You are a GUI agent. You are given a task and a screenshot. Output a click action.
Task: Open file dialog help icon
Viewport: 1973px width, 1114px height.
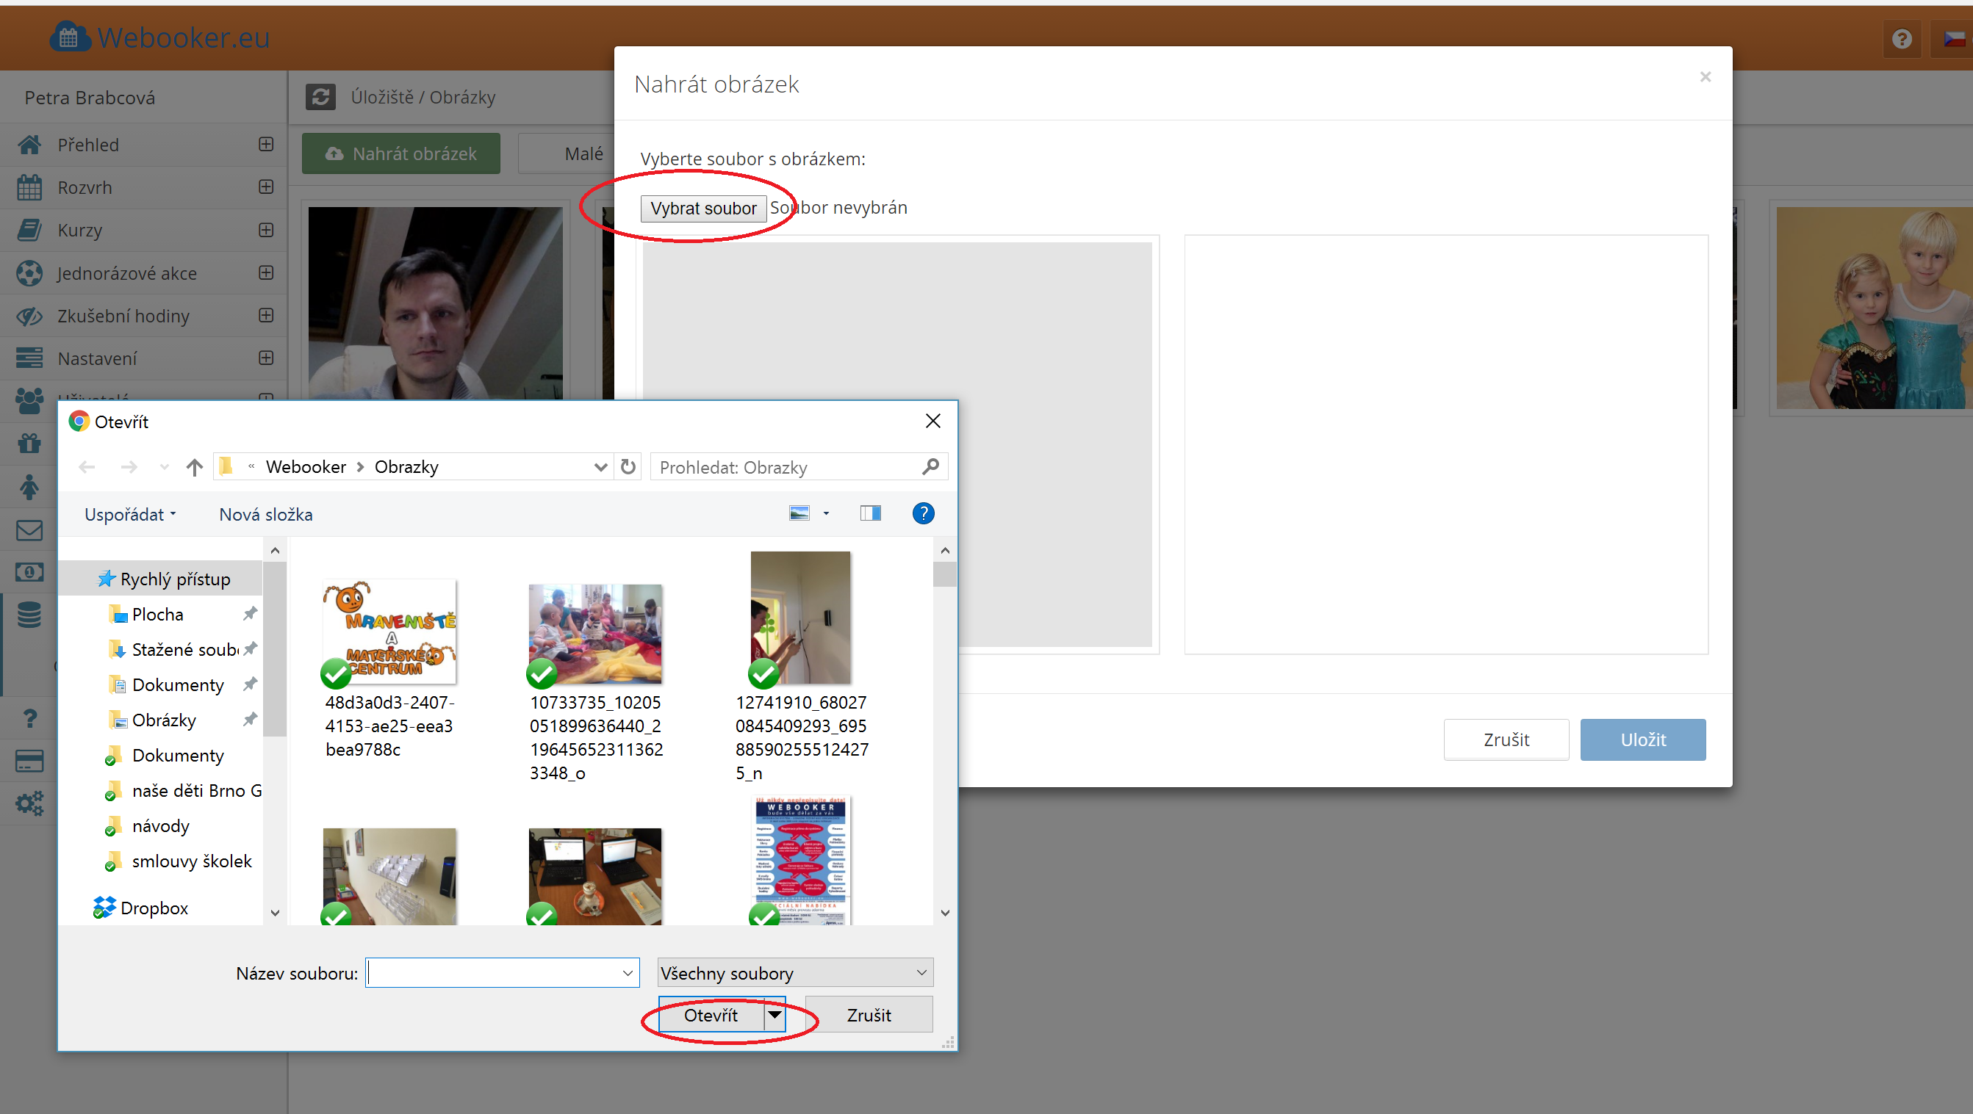click(x=923, y=514)
